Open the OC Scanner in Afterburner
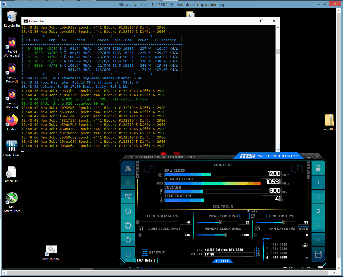 [x=128, y=196]
